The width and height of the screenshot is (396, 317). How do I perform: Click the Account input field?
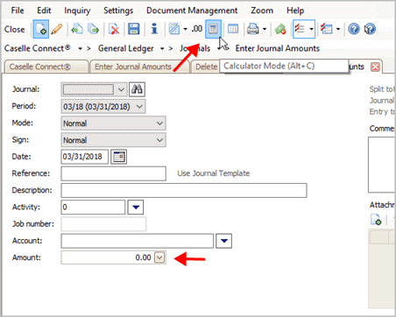point(138,241)
